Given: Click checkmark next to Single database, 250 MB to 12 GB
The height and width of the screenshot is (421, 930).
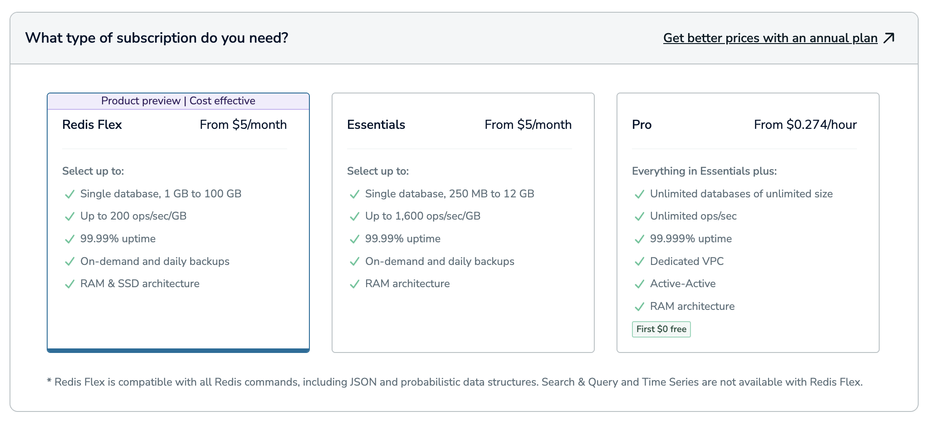Looking at the screenshot, I should [x=354, y=195].
